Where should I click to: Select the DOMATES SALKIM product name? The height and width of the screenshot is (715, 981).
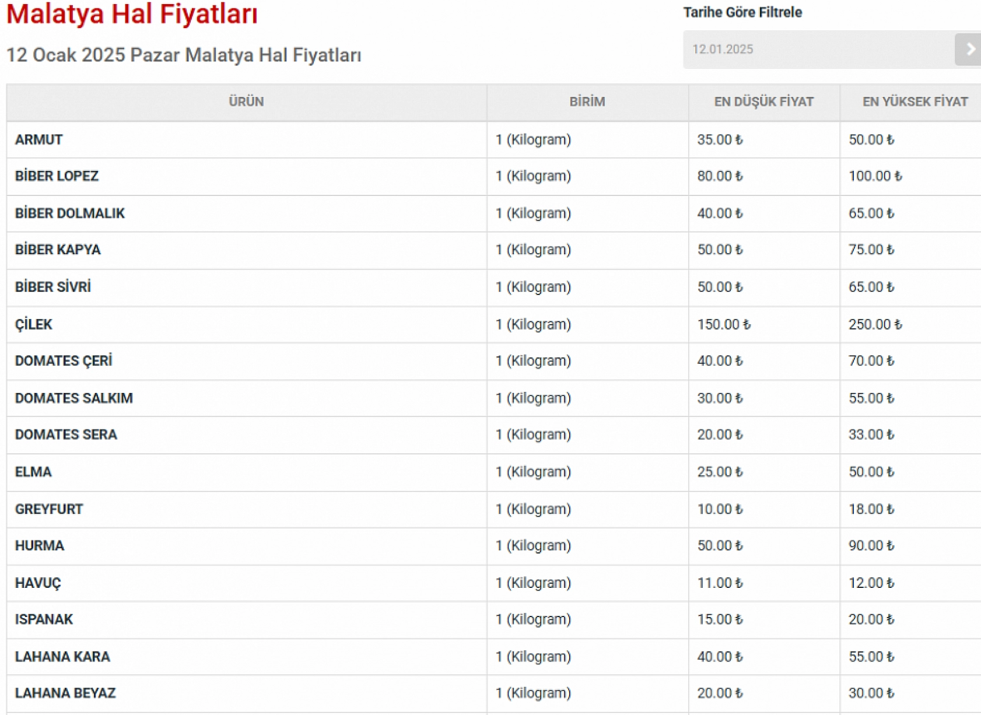73,398
